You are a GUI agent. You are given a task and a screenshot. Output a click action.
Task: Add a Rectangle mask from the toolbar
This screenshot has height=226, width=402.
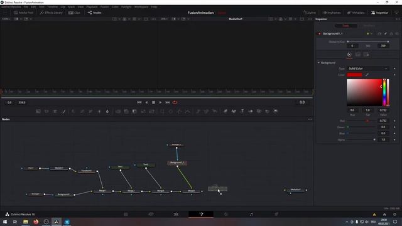click(x=162, y=111)
